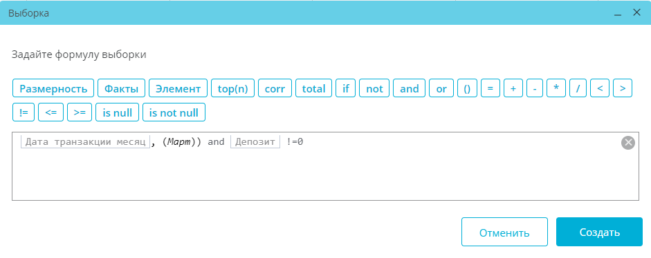Insert the multiplication asterisk operator
Viewport: 651px width, 258px height.
[556, 88]
